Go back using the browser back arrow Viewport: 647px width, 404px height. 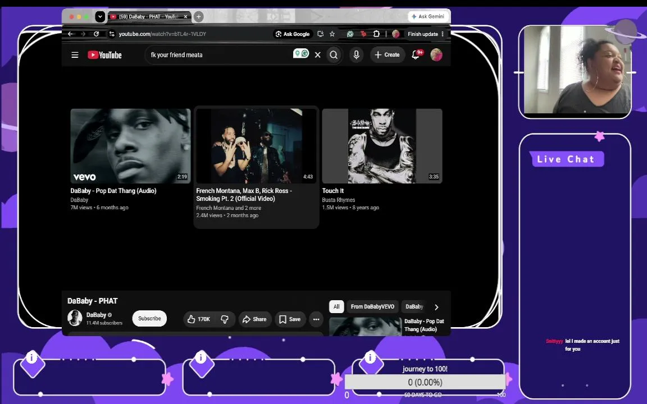pyautogui.click(x=71, y=34)
